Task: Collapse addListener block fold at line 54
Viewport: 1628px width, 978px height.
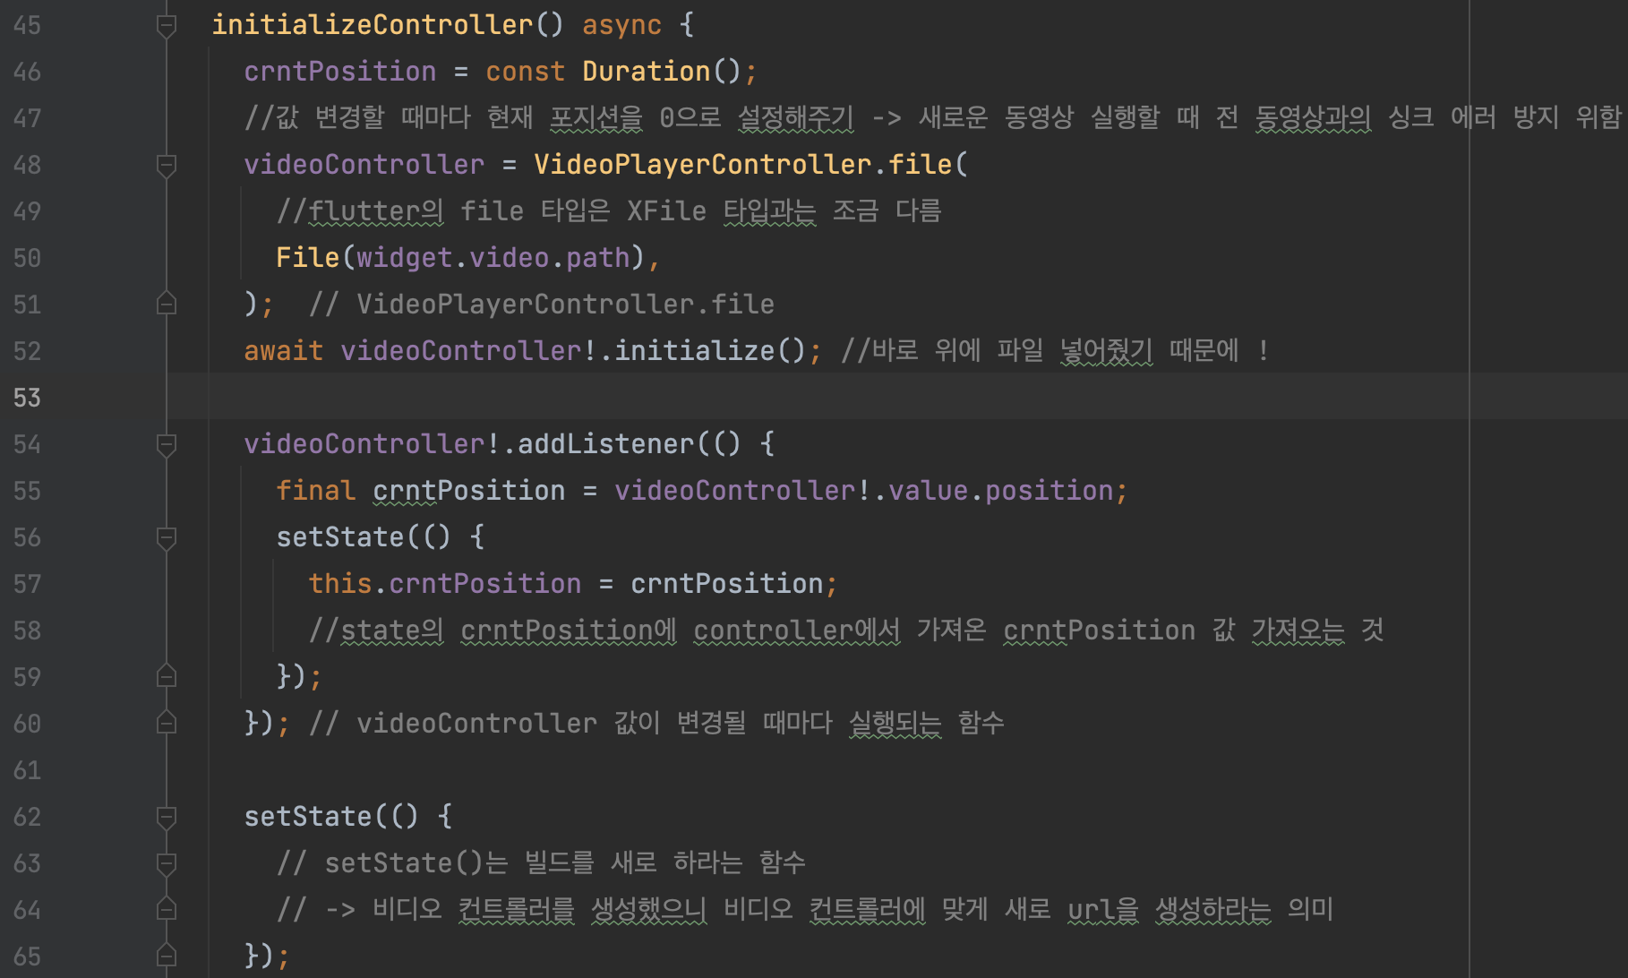Action: [x=167, y=444]
